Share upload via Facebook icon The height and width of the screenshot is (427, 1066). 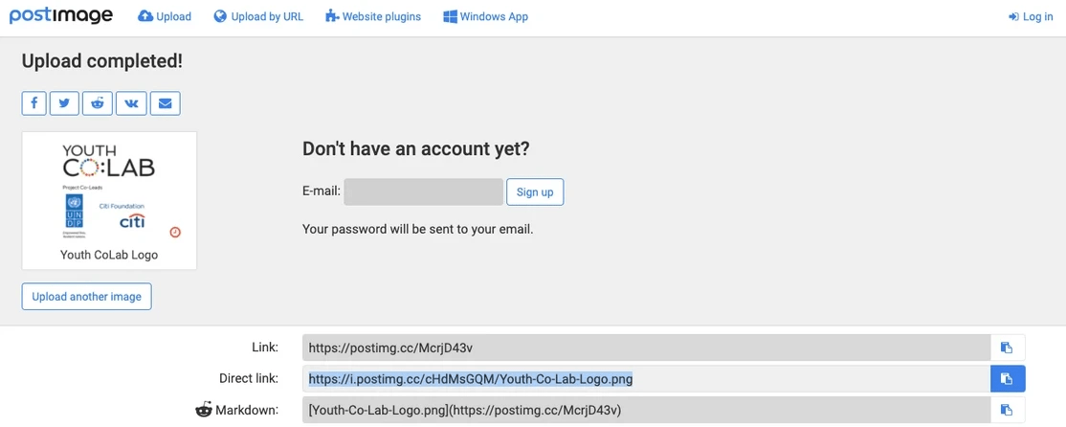click(x=34, y=103)
